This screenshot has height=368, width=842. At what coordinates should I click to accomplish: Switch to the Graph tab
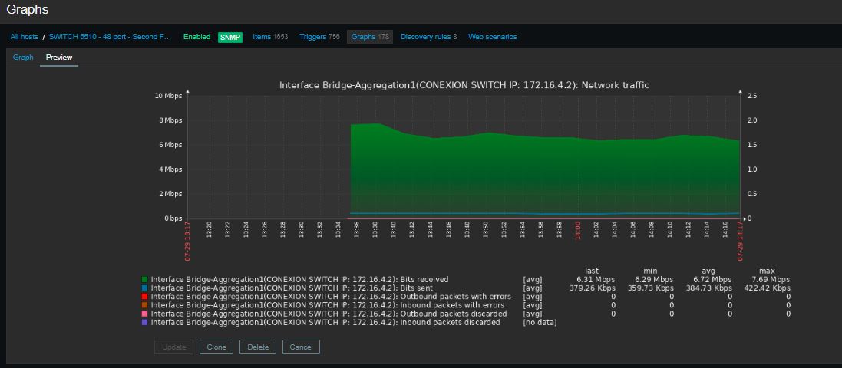coord(23,58)
